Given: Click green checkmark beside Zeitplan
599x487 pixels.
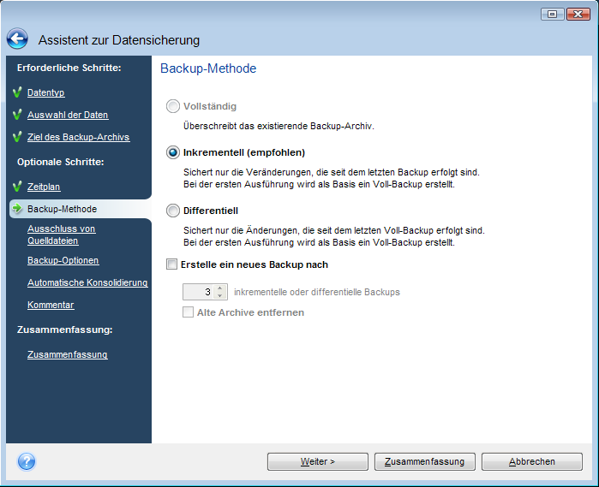Looking at the screenshot, I should pos(17,187).
